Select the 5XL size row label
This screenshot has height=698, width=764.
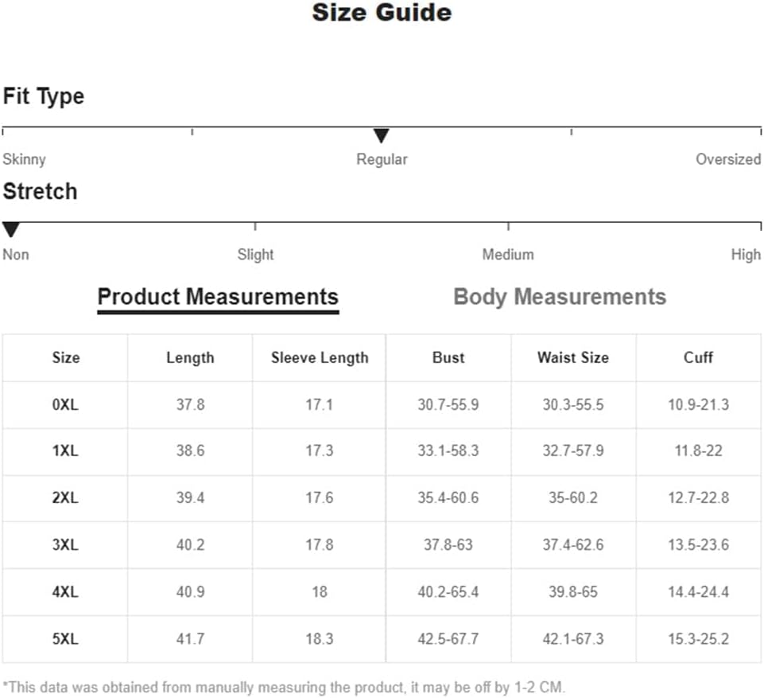(65, 639)
